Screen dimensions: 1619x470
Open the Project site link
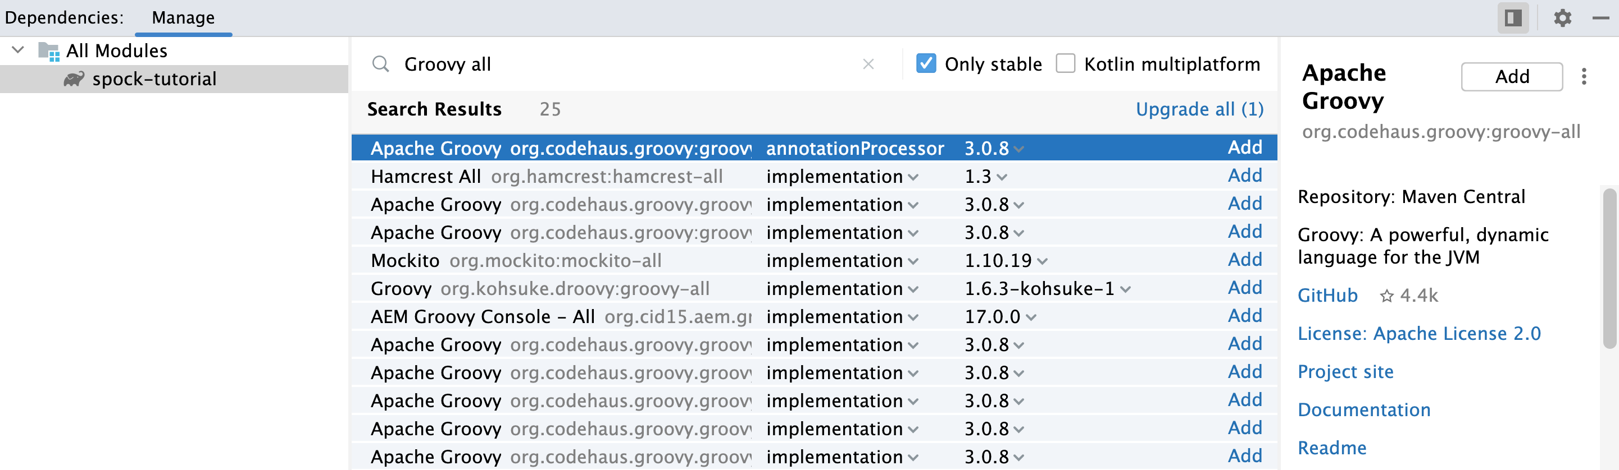(x=1345, y=372)
